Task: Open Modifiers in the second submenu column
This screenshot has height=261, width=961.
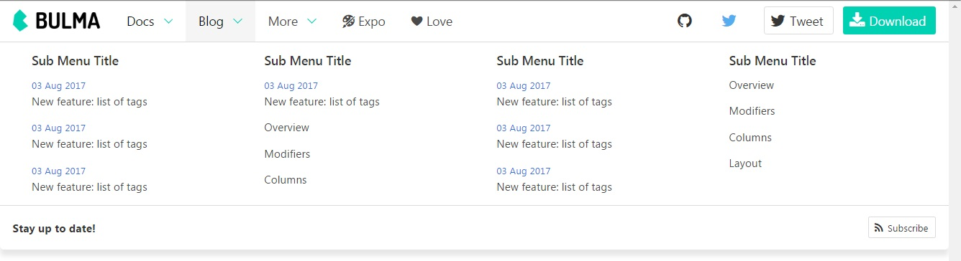Action: tap(287, 154)
